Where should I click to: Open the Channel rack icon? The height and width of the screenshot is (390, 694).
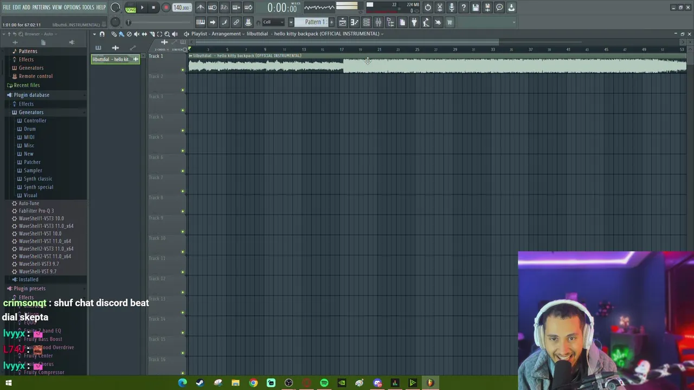tap(367, 22)
